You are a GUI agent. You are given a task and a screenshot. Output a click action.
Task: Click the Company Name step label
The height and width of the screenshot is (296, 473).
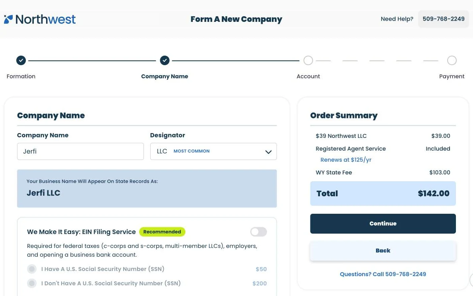(x=165, y=76)
